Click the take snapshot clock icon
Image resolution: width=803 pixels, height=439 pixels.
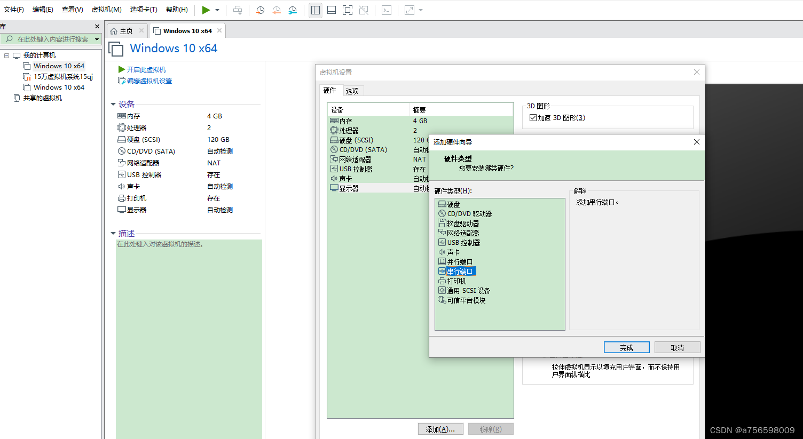click(x=261, y=10)
